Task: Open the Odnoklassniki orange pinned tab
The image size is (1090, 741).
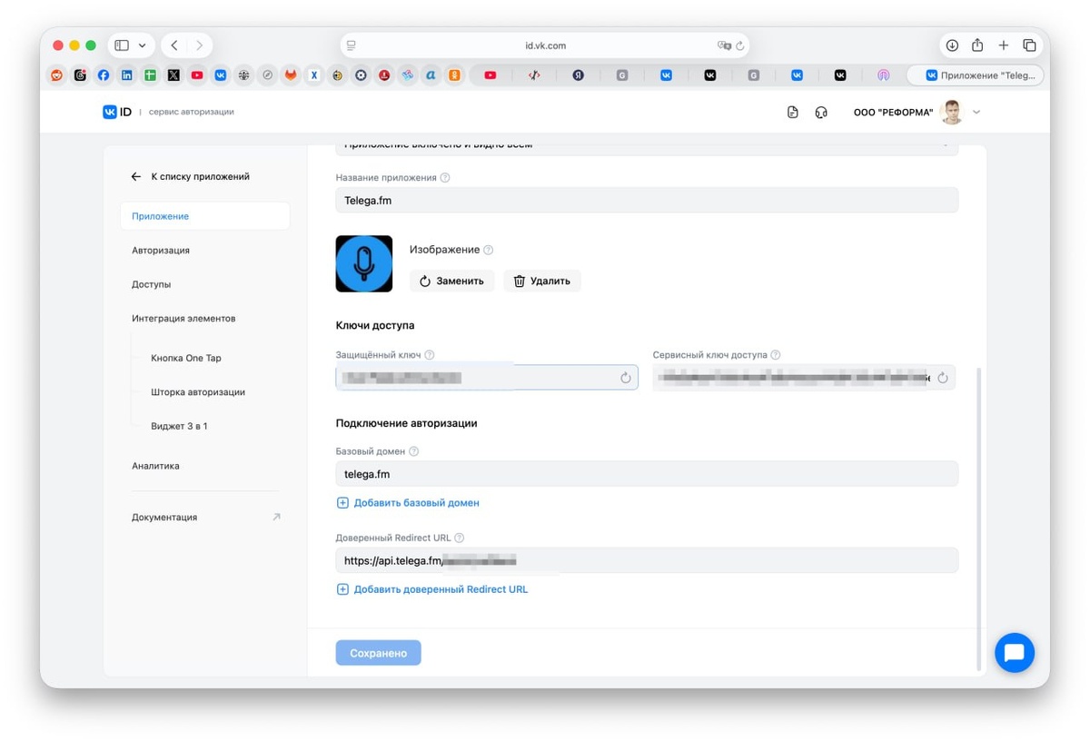Action: click(x=454, y=75)
